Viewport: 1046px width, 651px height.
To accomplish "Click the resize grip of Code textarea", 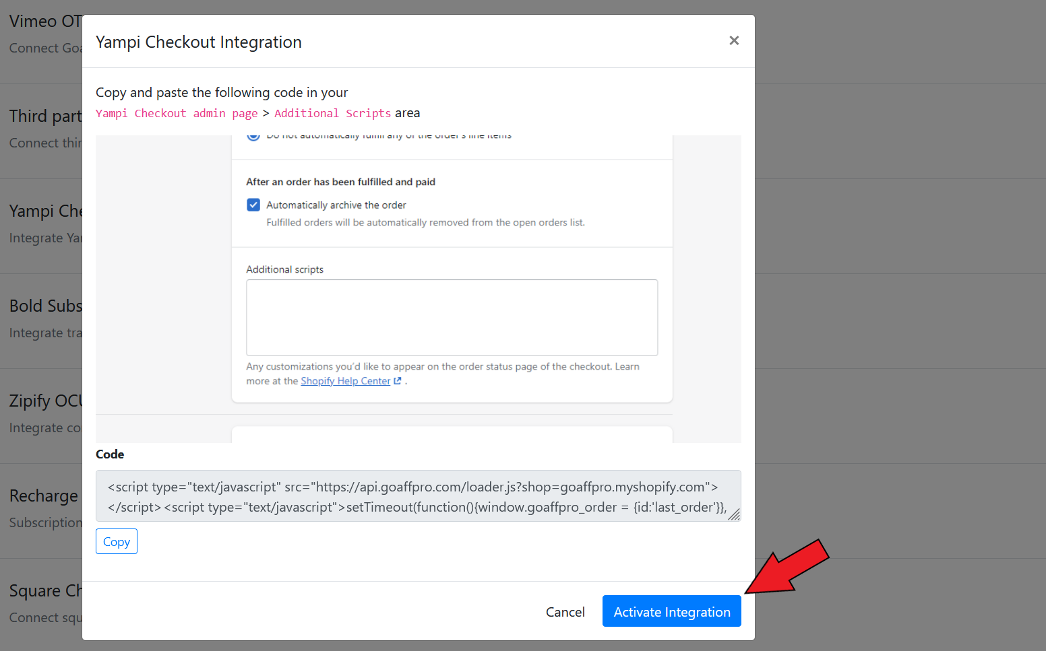I will pyautogui.click(x=734, y=514).
